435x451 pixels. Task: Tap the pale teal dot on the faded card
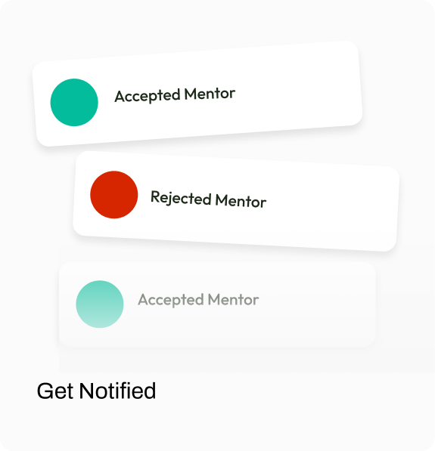pos(100,304)
